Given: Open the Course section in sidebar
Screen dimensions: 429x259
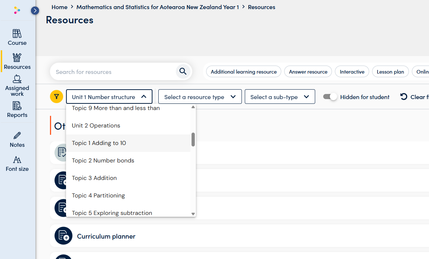Looking at the screenshot, I should coord(17,38).
